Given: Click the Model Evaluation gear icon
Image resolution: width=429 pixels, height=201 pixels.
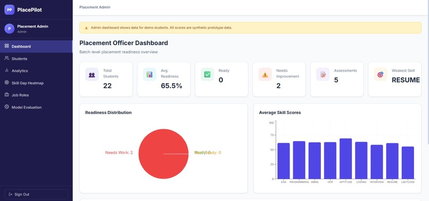Looking at the screenshot, I should pos(7,107).
